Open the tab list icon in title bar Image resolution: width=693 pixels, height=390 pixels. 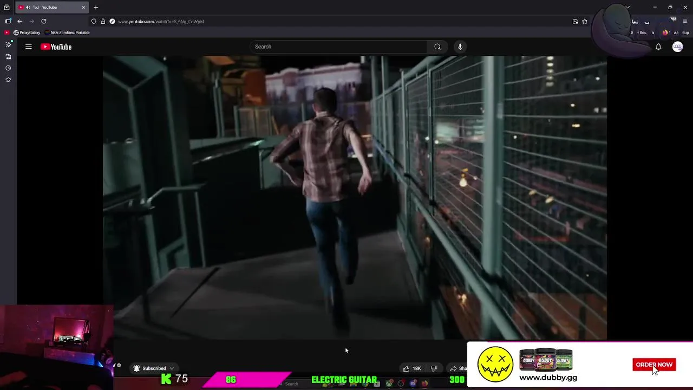coord(6,7)
